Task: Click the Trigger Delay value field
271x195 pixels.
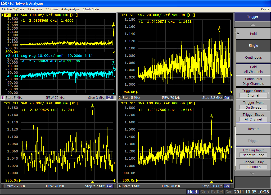Action: 253,167
